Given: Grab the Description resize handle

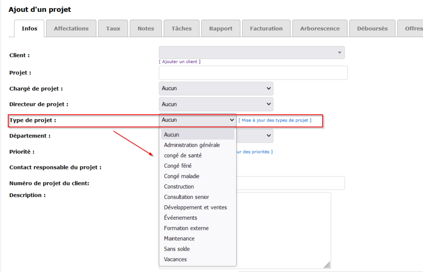Looking at the screenshot, I should [327, 265].
